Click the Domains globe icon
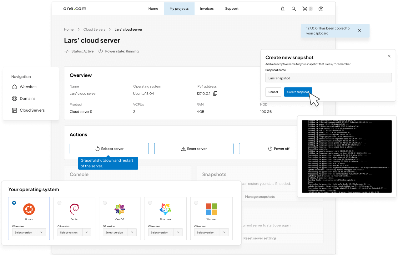398x255 pixels. coord(14,99)
